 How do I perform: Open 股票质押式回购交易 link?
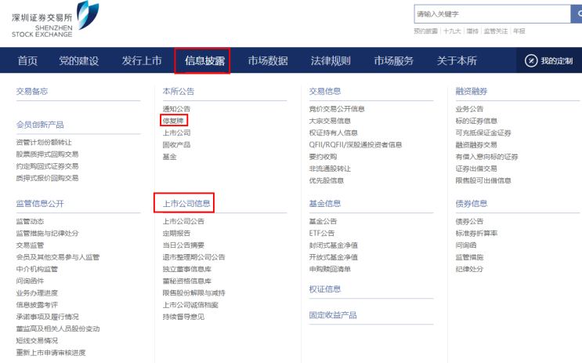tap(47, 154)
